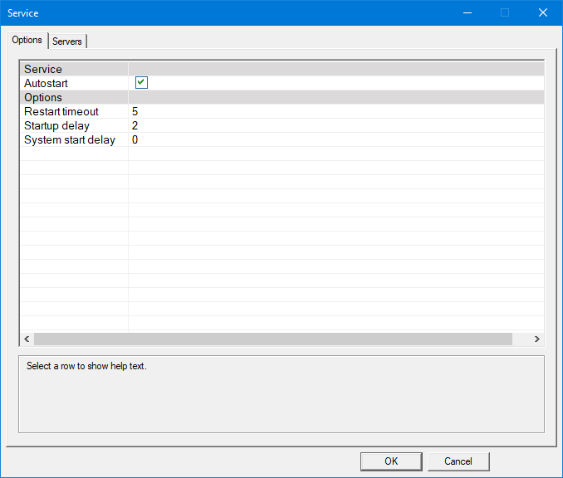The height and width of the screenshot is (478, 563).
Task: Click the right arrow of horizontal scrollbar
Action: (x=537, y=339)
